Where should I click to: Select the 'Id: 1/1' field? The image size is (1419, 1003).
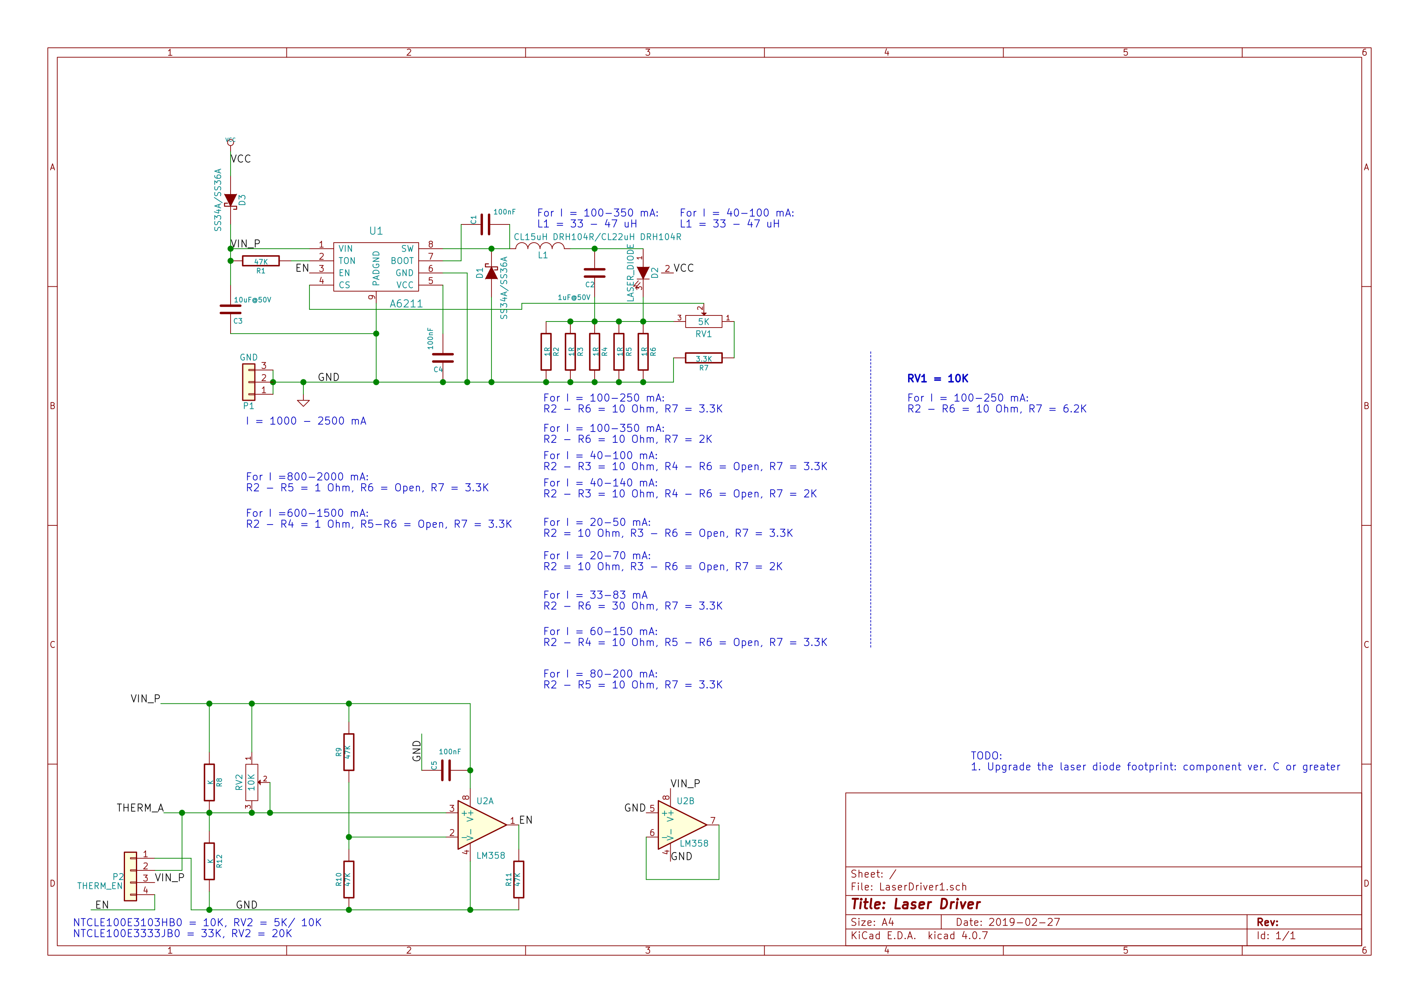coord(1276,935)
